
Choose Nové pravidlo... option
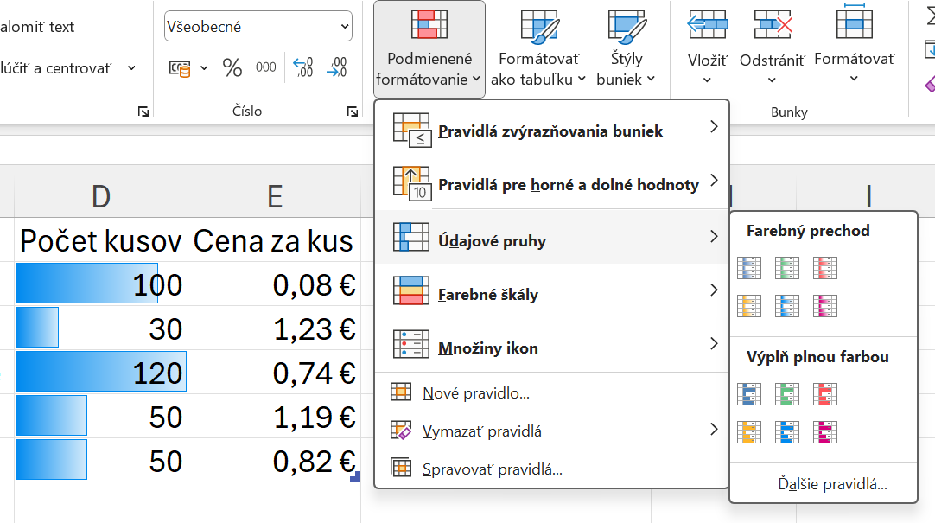551,393
